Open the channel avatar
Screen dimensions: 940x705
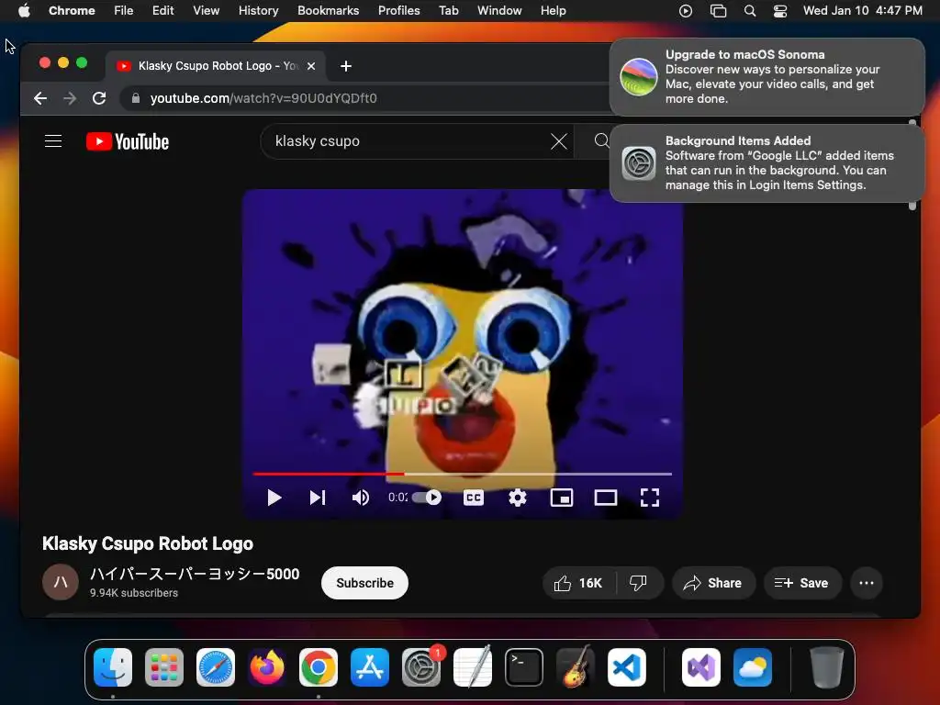[x=61, y=581]
